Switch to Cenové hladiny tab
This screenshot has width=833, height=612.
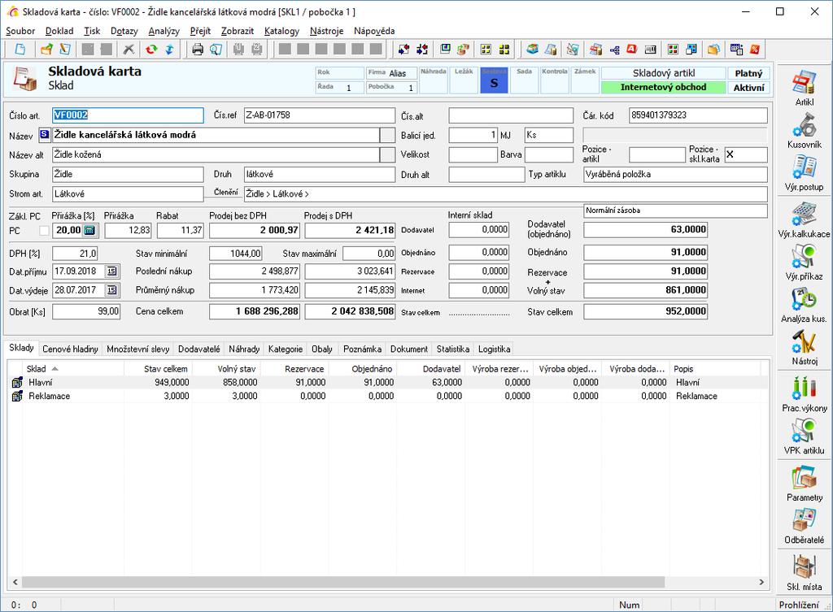pos(70,349)
